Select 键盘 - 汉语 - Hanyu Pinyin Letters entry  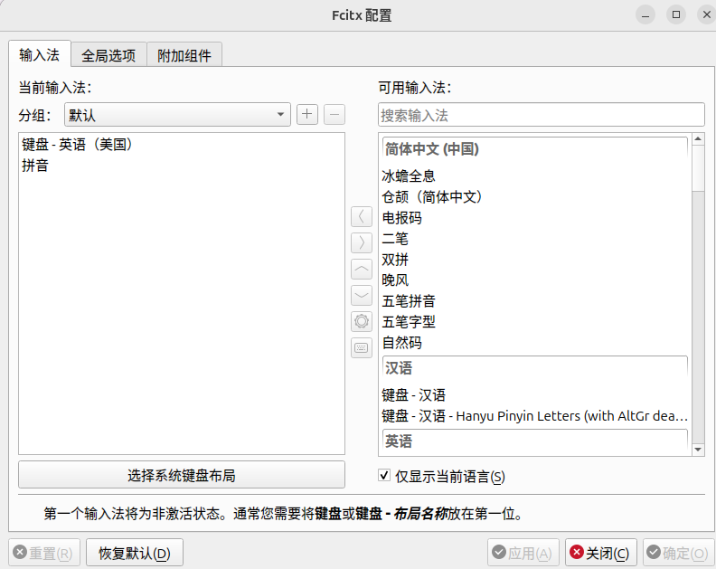pyautogui.click(x=534, y=416)
